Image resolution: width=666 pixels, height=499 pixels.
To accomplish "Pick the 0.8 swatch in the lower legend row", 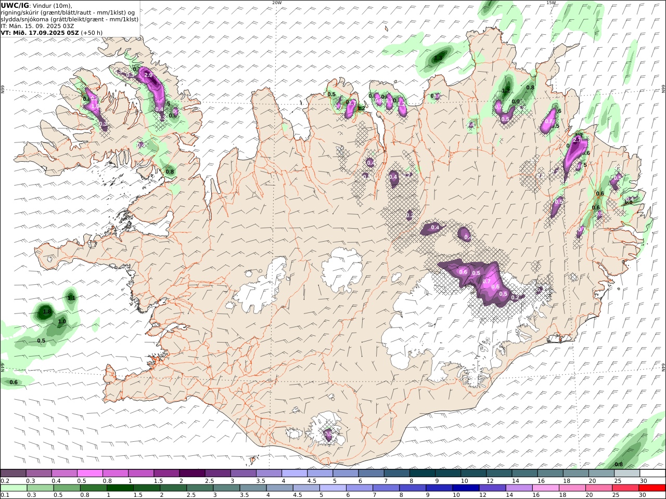I will point(94,488).
